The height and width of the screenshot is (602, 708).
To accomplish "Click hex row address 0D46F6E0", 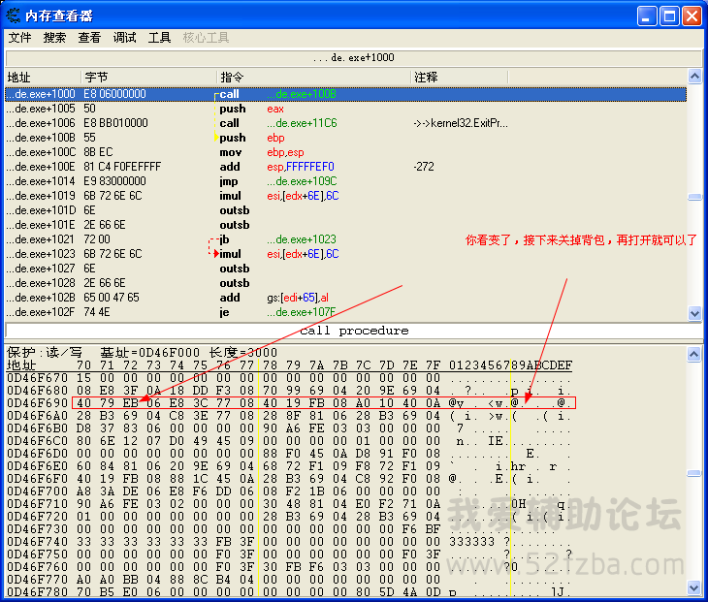I will tap(37, 465).
